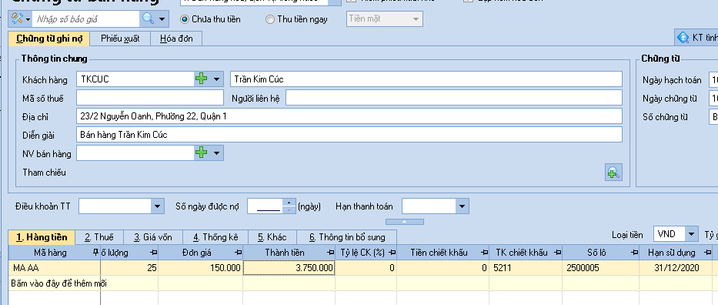The image size is (718, 305).
Task: Select the Chưa thu tiền radio option
Action: pyautogui.click(x=185, y=19)
